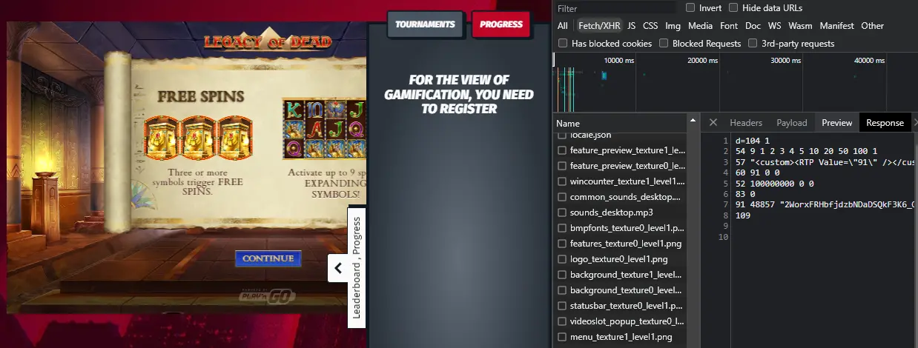Filter requests by Doc

point(753,26)
